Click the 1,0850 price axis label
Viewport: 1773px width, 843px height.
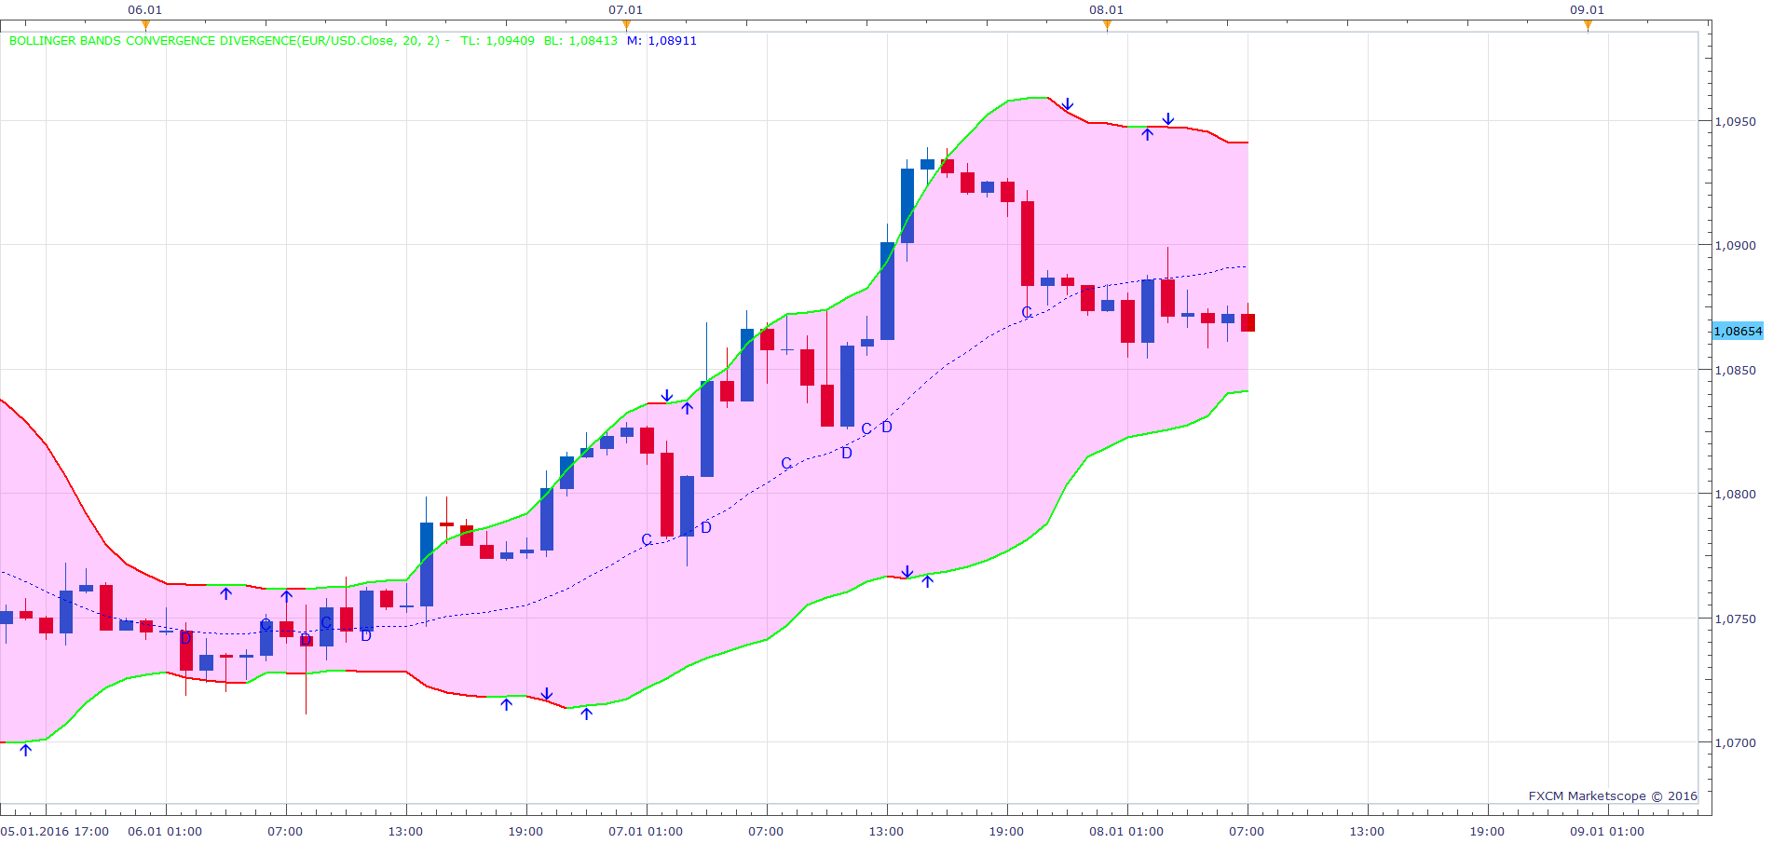1735,370
